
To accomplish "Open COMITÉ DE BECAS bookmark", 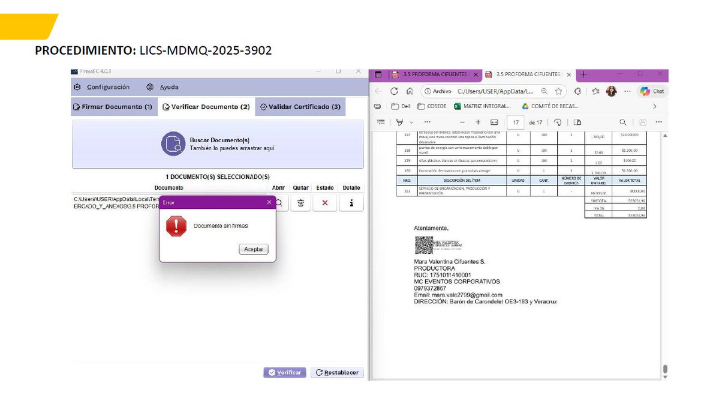I will point(550,106).
